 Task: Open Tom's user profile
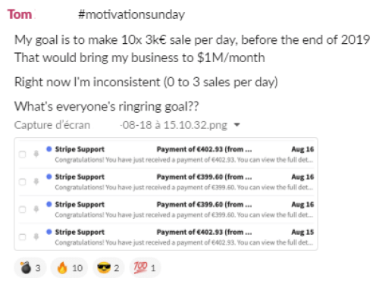[x=20, y=14]
